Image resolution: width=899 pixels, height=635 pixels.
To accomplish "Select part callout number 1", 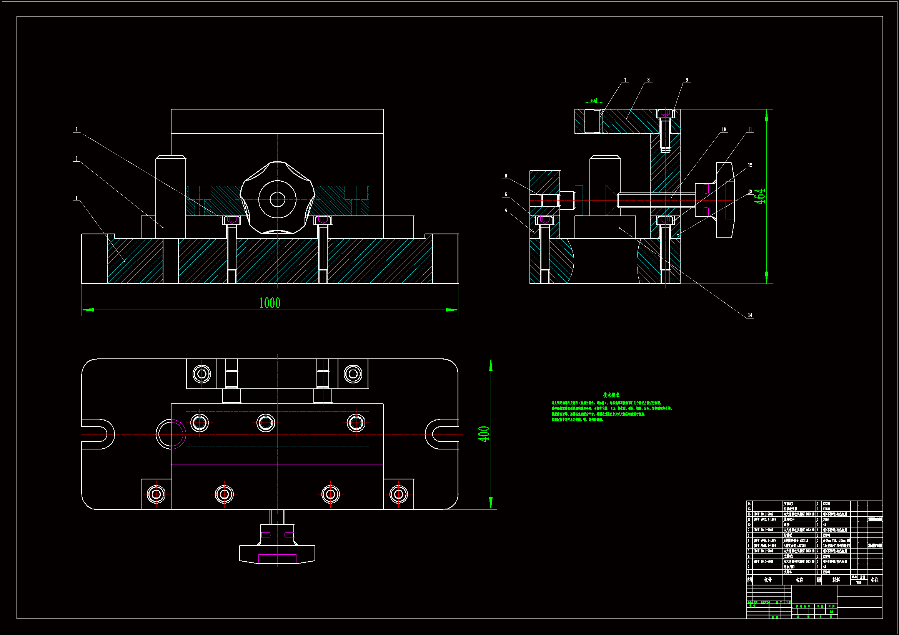I will pyautogui.click(x=77, y=198).
